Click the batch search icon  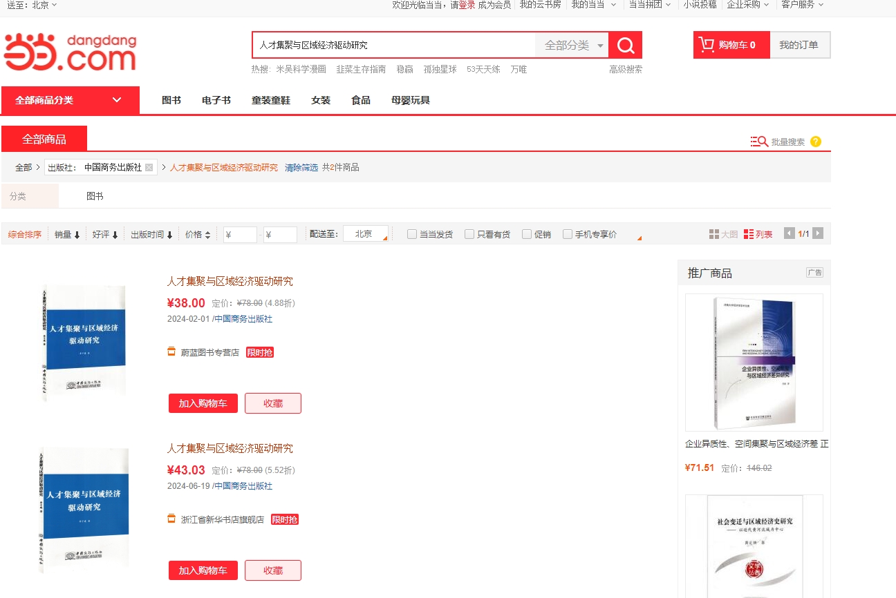pos(759,142)
